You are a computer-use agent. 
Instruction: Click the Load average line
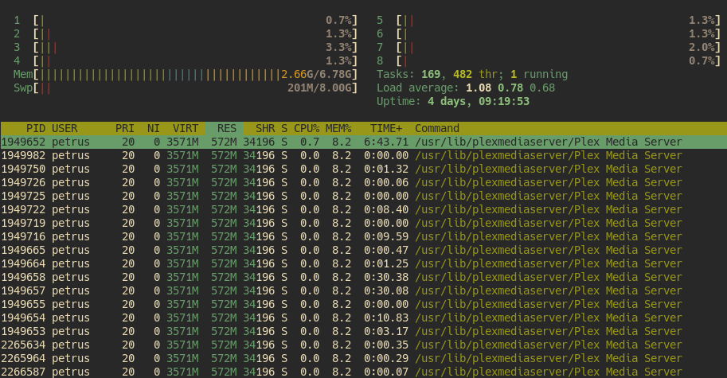(466, 88)
